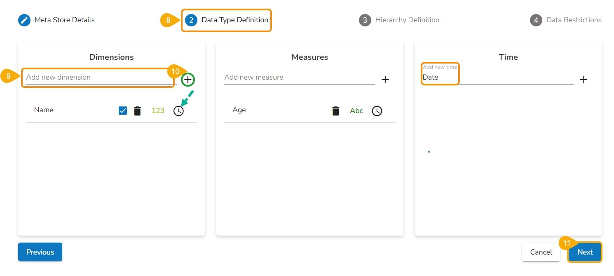Click the plus icon to add time

click(584, 80)
